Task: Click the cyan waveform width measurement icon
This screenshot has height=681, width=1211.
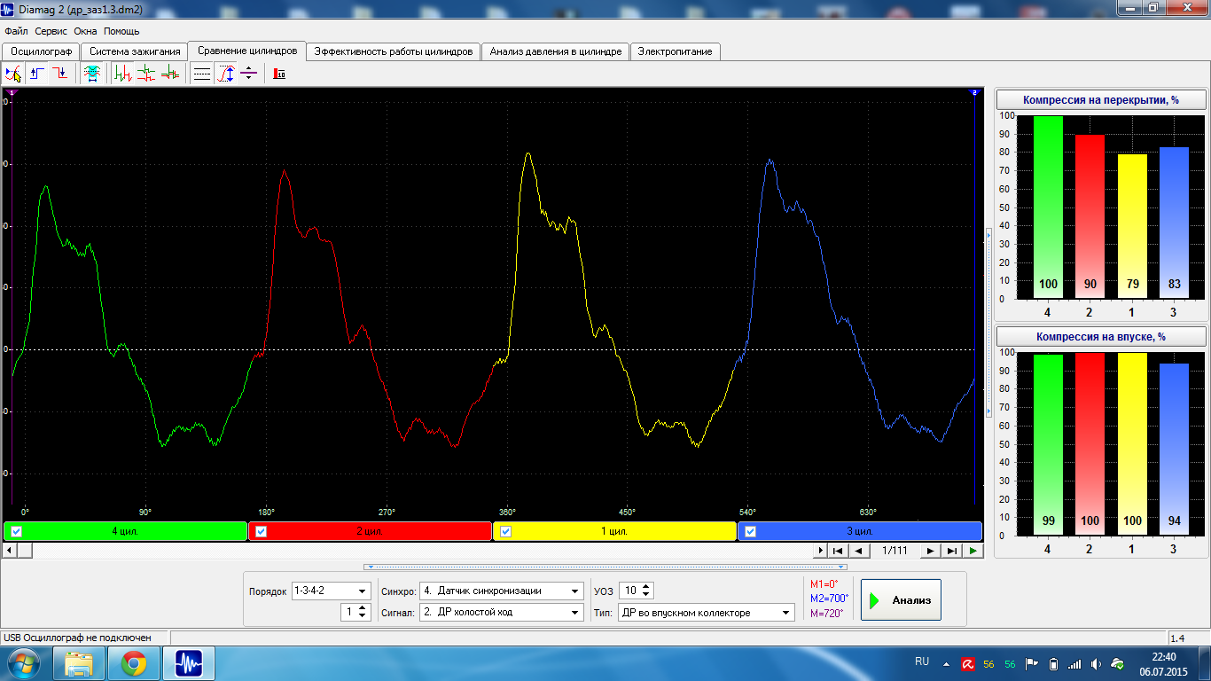Action: tap(91, 74)
